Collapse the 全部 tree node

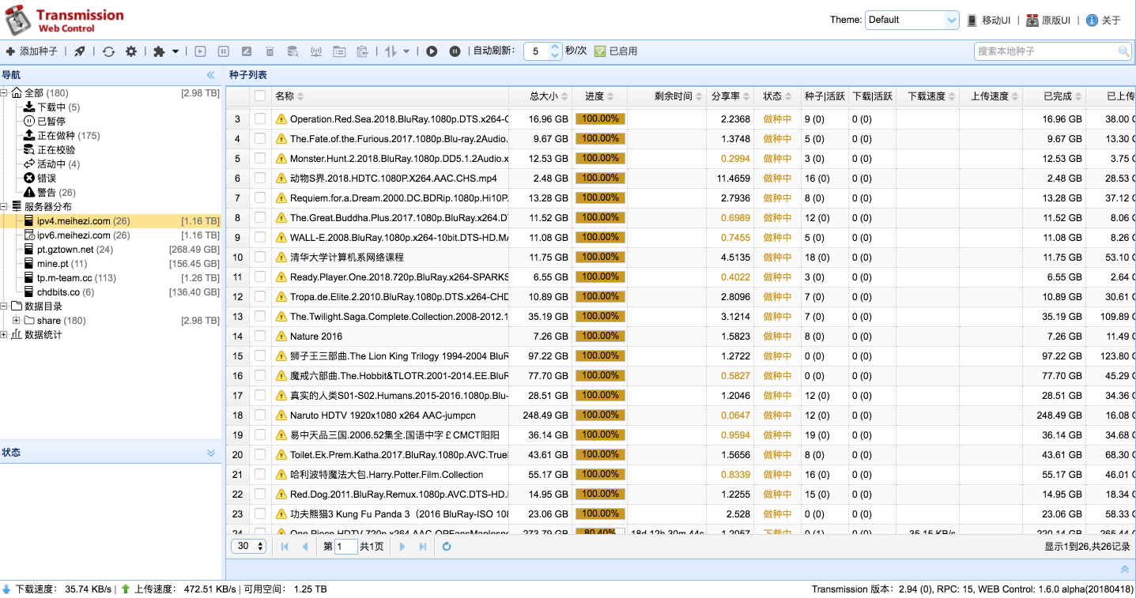[5, 93]
